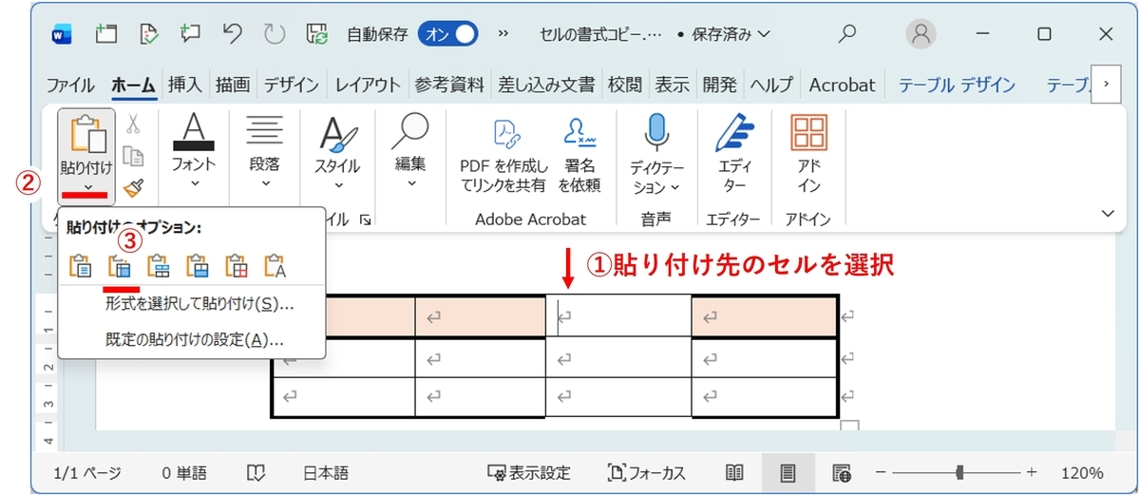Click the ribbon tabs scroll-right arrow
This screenshot has height=496, width=1140.
click(1105, 84)
